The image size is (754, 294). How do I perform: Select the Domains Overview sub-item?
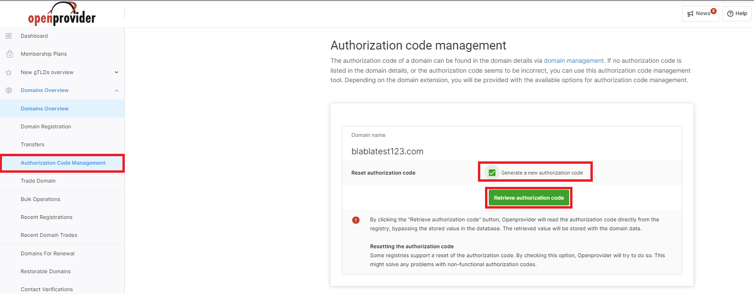[x=62, y=109]
